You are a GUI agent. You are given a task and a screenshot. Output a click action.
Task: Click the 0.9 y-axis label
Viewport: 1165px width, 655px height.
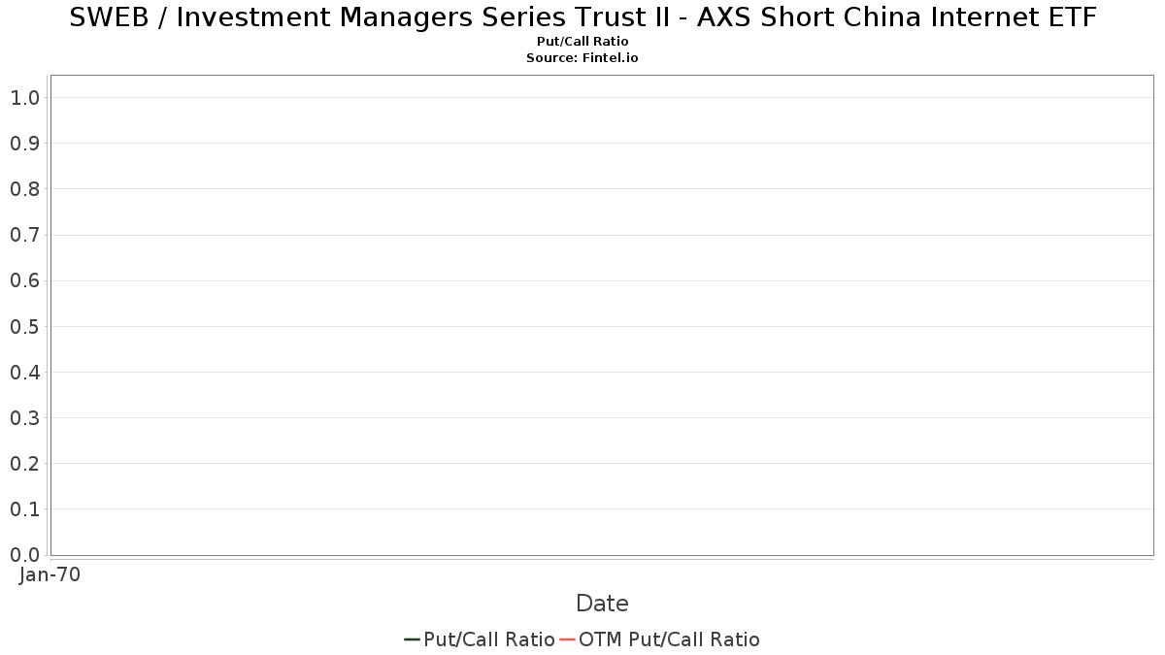tap(24, 144)
